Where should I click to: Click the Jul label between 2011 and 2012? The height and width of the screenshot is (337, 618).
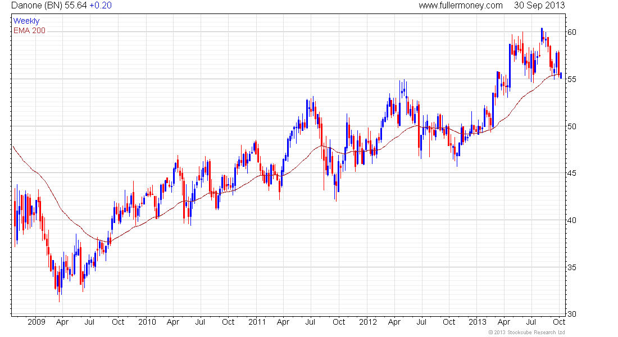(x=310, y=322)
